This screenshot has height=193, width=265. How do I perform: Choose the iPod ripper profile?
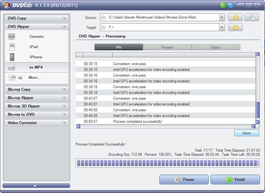click(x=36, y=47)
